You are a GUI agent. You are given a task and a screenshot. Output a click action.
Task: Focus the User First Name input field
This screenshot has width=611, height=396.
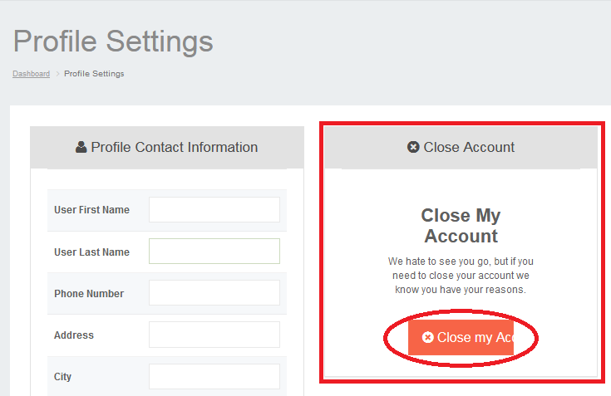point(214,210)
